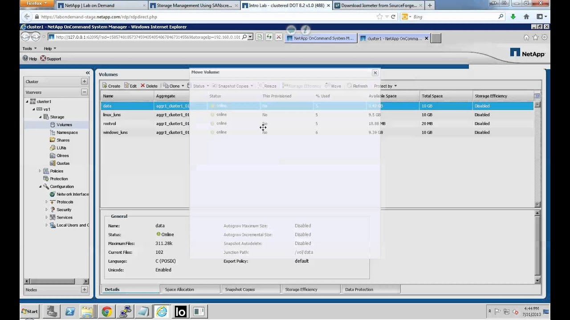Select Volumes in the navigation tree

tap(64, 125)
